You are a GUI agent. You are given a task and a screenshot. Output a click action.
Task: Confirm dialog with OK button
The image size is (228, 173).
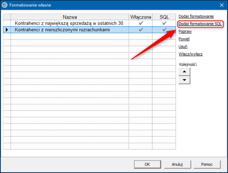click(x=147, y=164)
